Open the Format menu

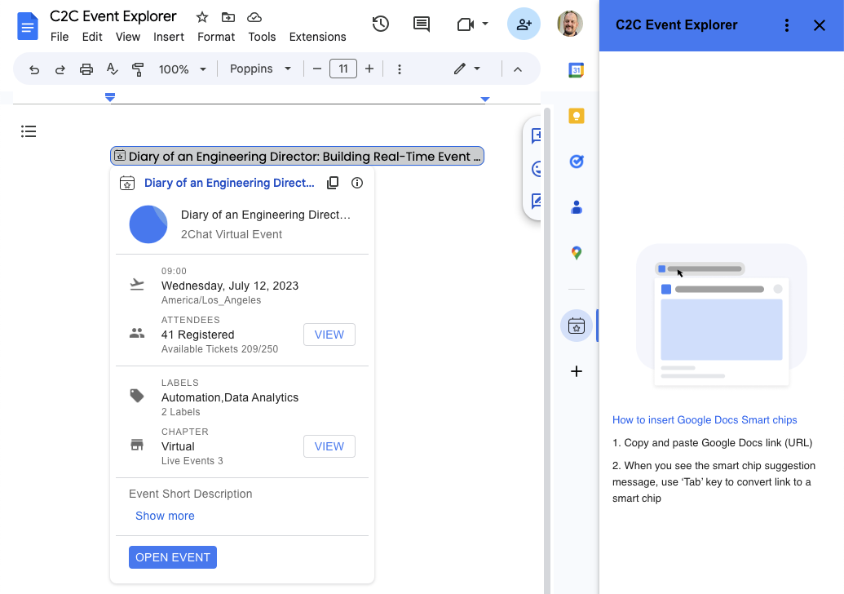click(x=216, y=37)
